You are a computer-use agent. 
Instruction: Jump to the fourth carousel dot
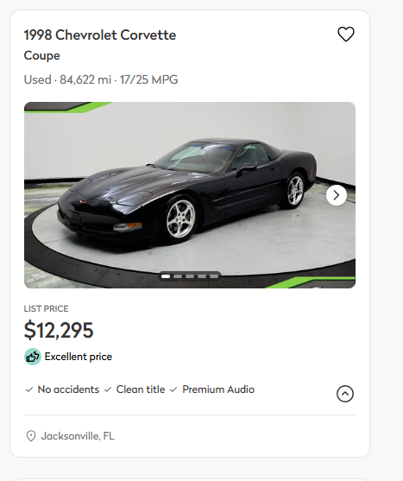point(202,276)
